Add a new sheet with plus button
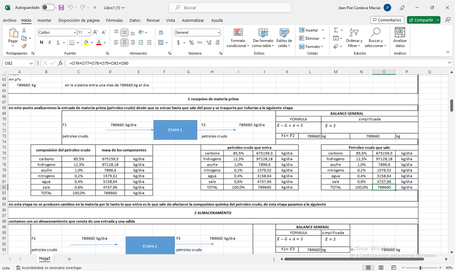This screenshot has height=271, width=455. pyautogui.click(x=69, y=259)
